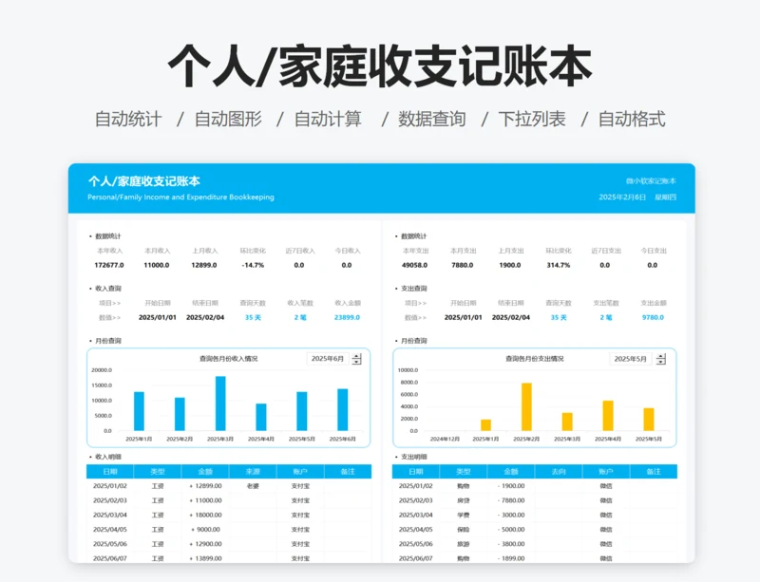Click 金额 header in income details table

205,472
